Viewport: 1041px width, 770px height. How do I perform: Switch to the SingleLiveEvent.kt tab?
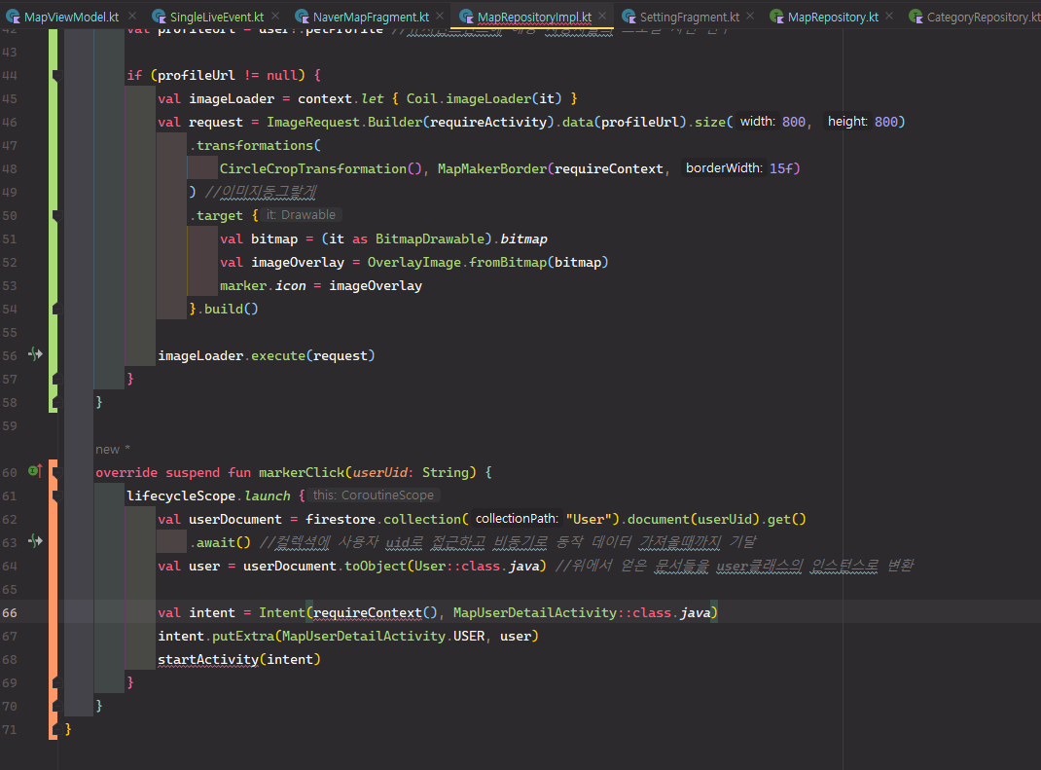pyautogui.click(x=216, y=17)
